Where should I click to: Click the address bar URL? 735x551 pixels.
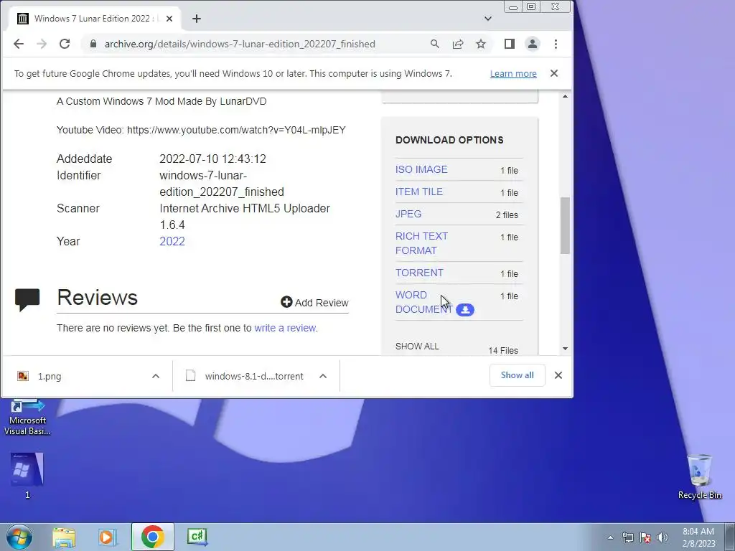coord(240,44)
